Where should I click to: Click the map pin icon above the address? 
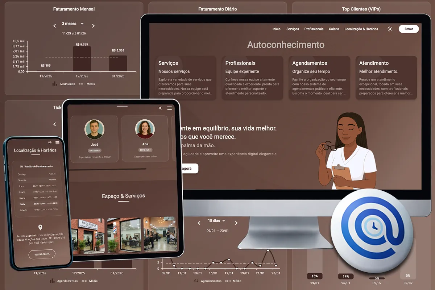pyautogui.click(x=40, y=227)
